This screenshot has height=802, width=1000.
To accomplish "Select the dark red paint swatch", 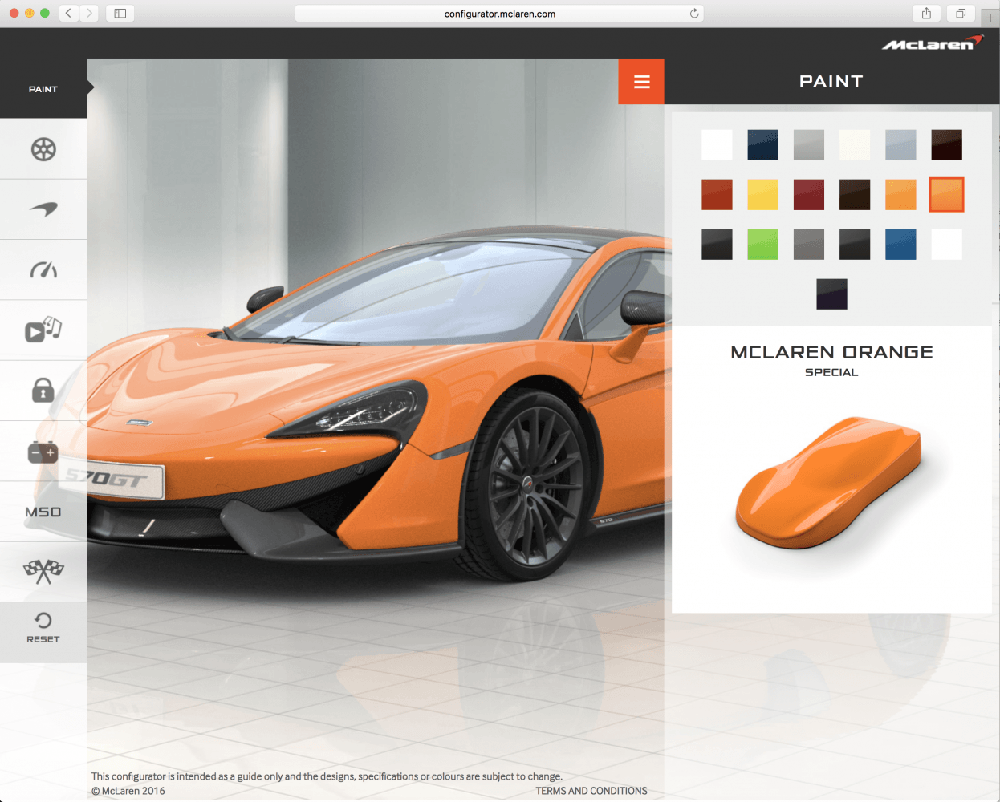I will point(809,195).
